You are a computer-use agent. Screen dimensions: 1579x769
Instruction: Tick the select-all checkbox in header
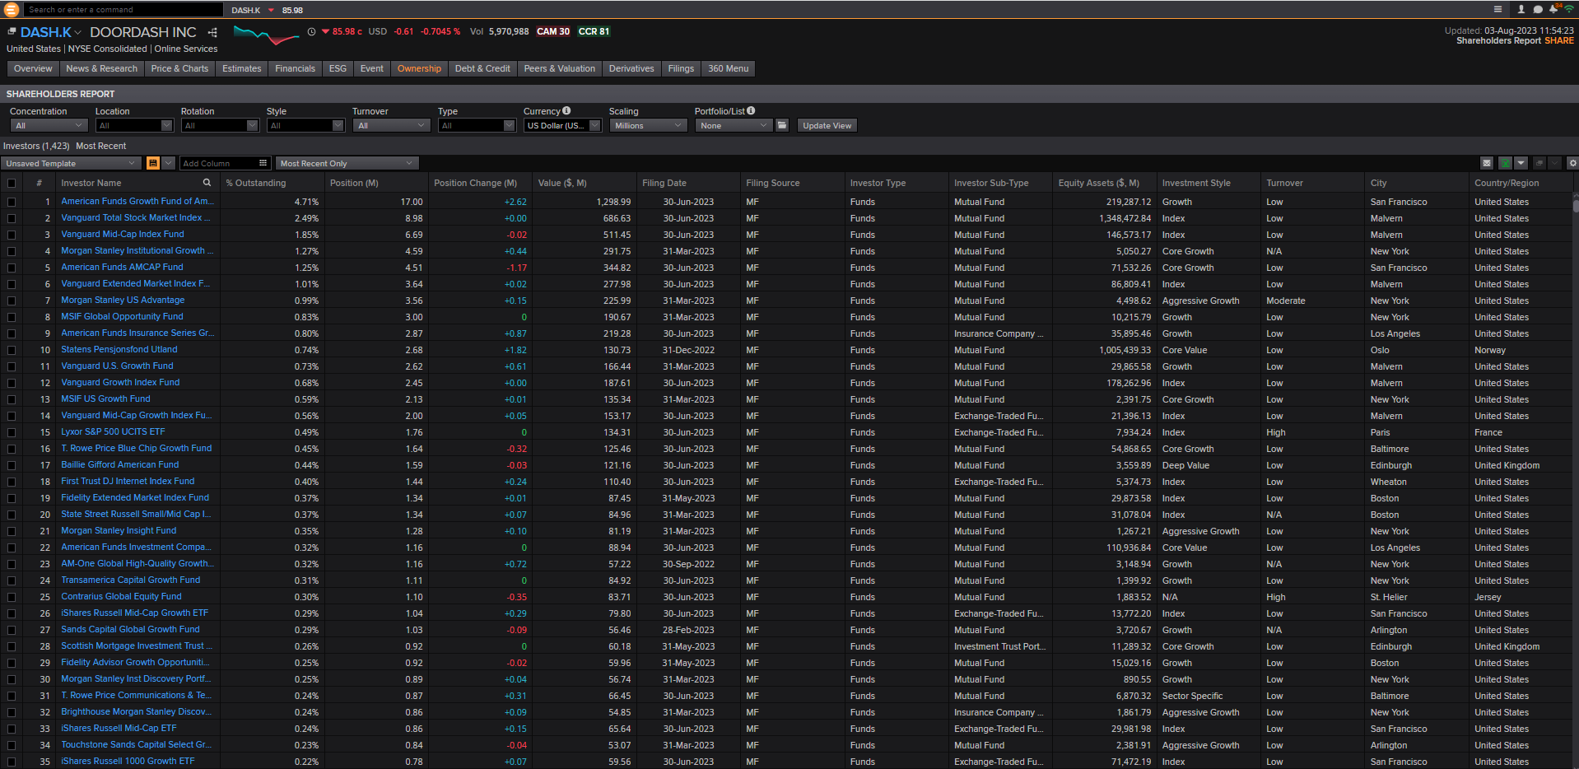point(12,183)
